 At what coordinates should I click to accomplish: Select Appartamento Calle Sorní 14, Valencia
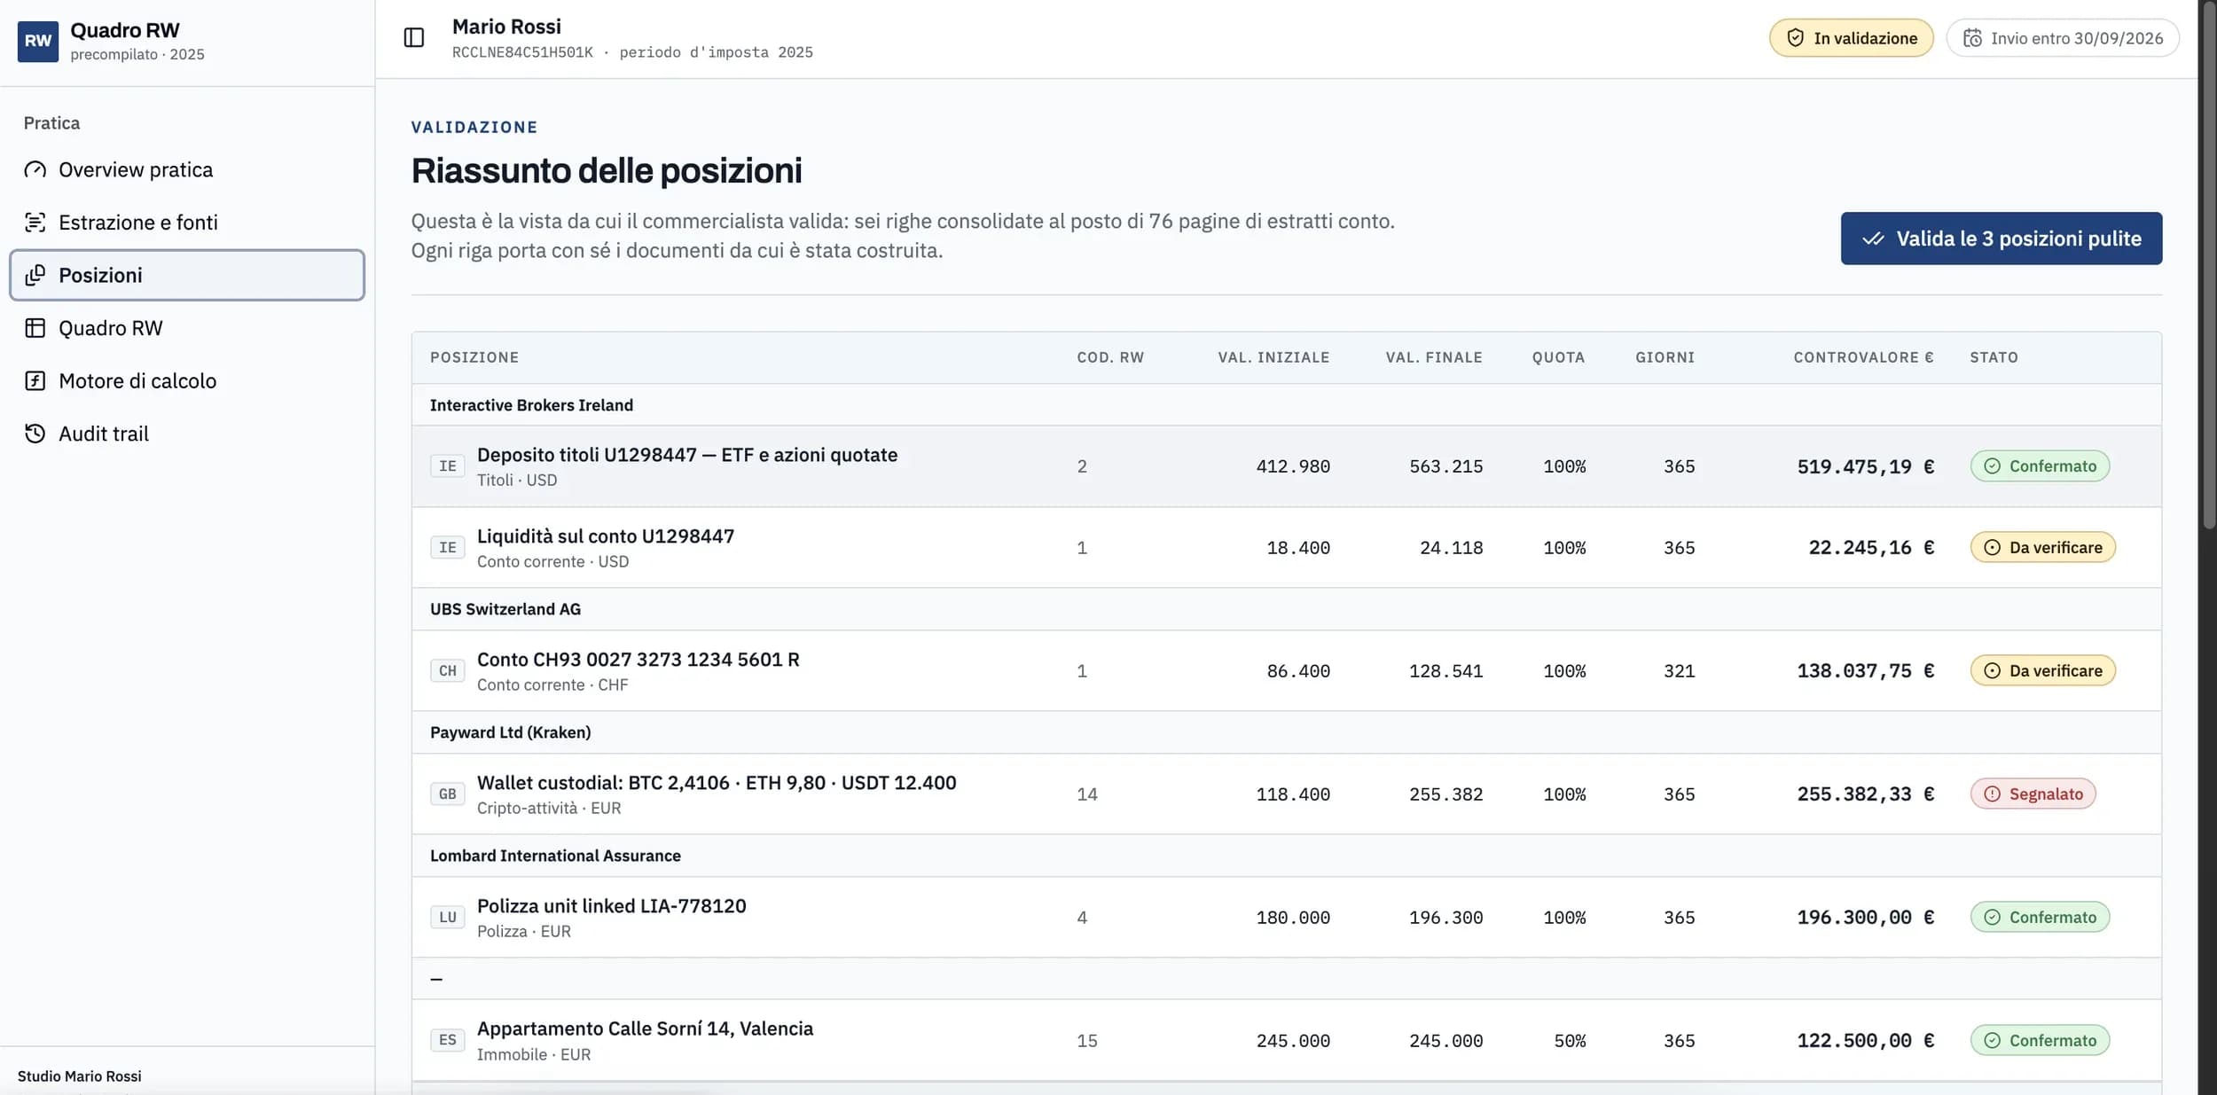pos(645,1029)
